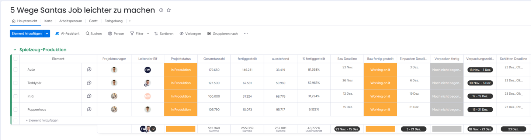Open the conversation bubble for Zug
This screenshot has height=140, width=531.
click(x=89, y=96)
